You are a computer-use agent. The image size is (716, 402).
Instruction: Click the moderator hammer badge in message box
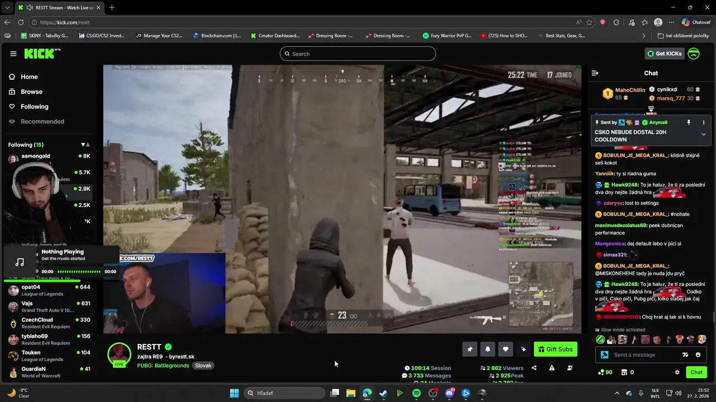[x=605, y=355]
